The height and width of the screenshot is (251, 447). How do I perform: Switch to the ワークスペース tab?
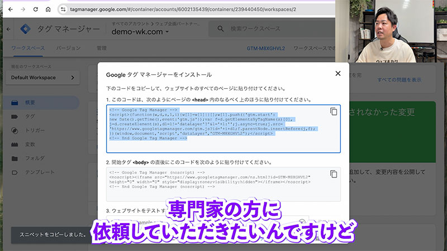[x=28, y=48]
